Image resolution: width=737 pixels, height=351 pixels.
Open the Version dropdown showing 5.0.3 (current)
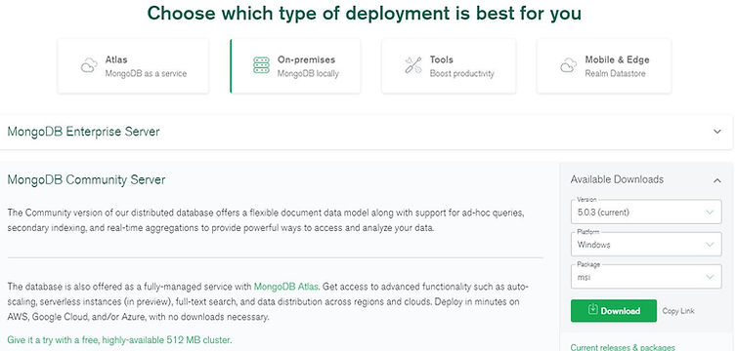(646, 212)
